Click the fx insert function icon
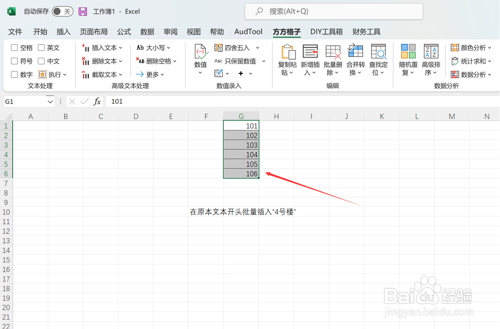Image resolution: width=500 pixels, height=329 pixels. coord(97,102)
